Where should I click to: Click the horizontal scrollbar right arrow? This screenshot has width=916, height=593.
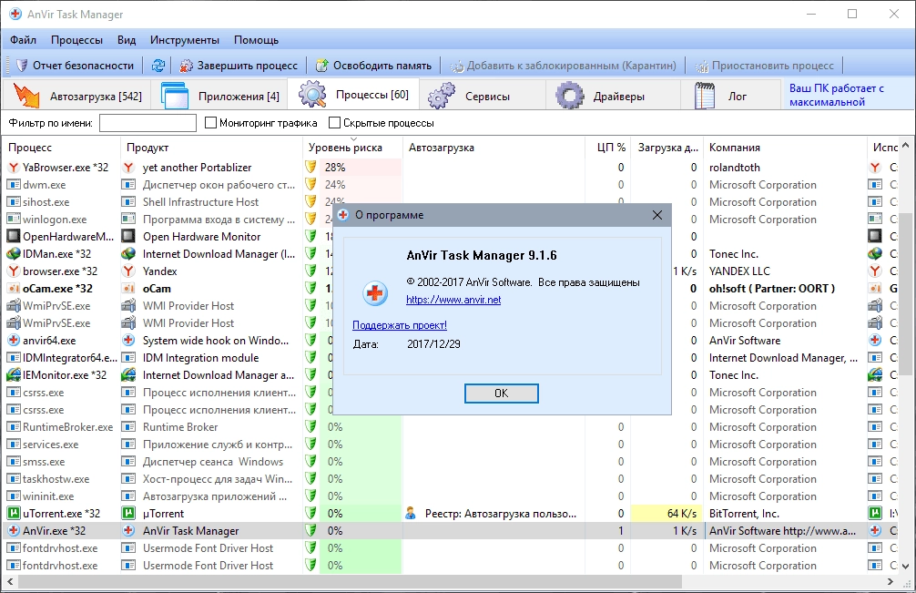click(891, 582)
